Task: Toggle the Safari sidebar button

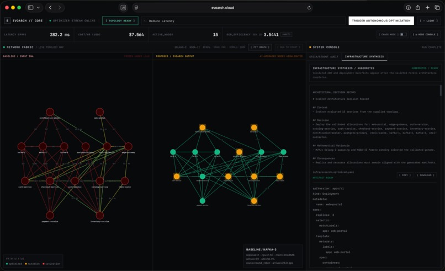Action: coord(31,8)
